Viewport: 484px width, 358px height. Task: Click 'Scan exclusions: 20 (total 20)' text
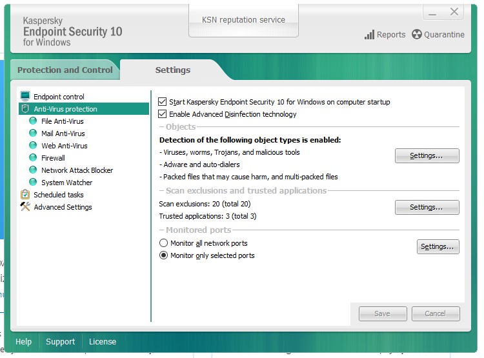pyautogui.click(x=205, y=204)
